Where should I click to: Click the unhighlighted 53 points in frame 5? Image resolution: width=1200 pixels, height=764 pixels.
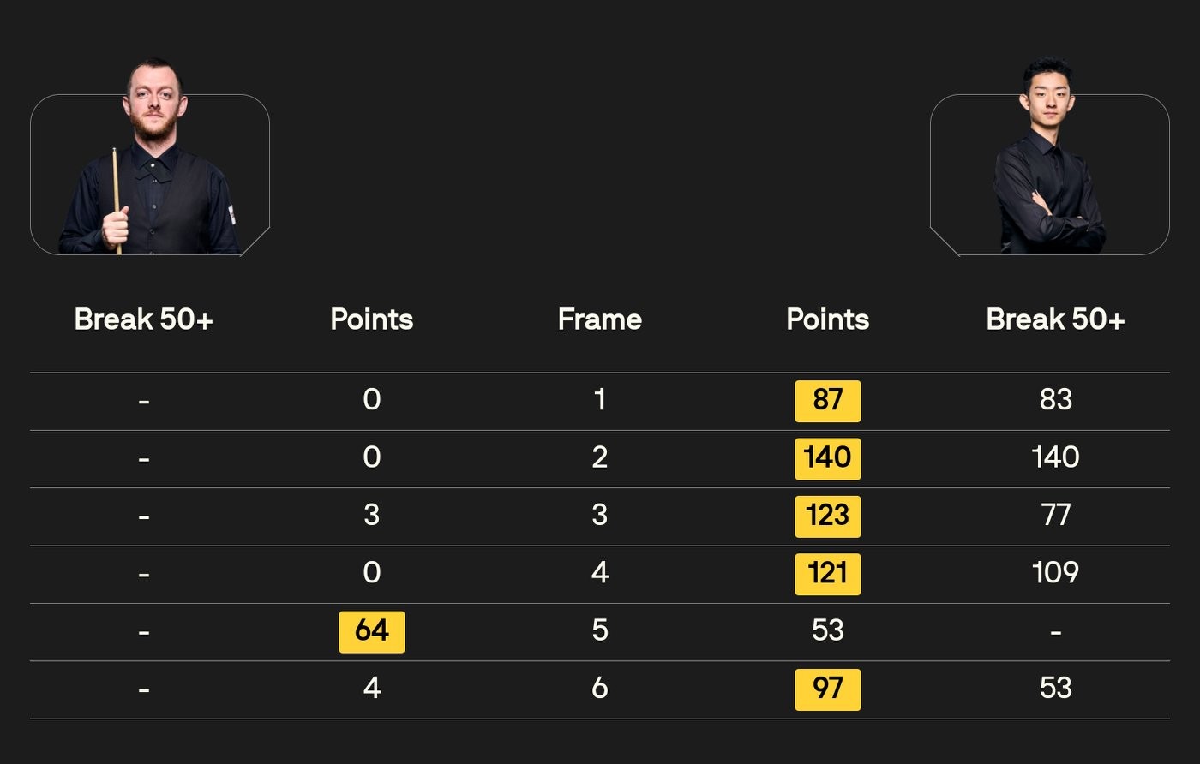pos(827,631)
